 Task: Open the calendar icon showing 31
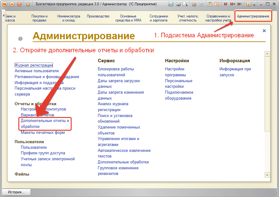pyautogui.click(x=217, y=4)
